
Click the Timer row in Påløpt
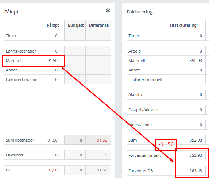(x=58, y=36)
